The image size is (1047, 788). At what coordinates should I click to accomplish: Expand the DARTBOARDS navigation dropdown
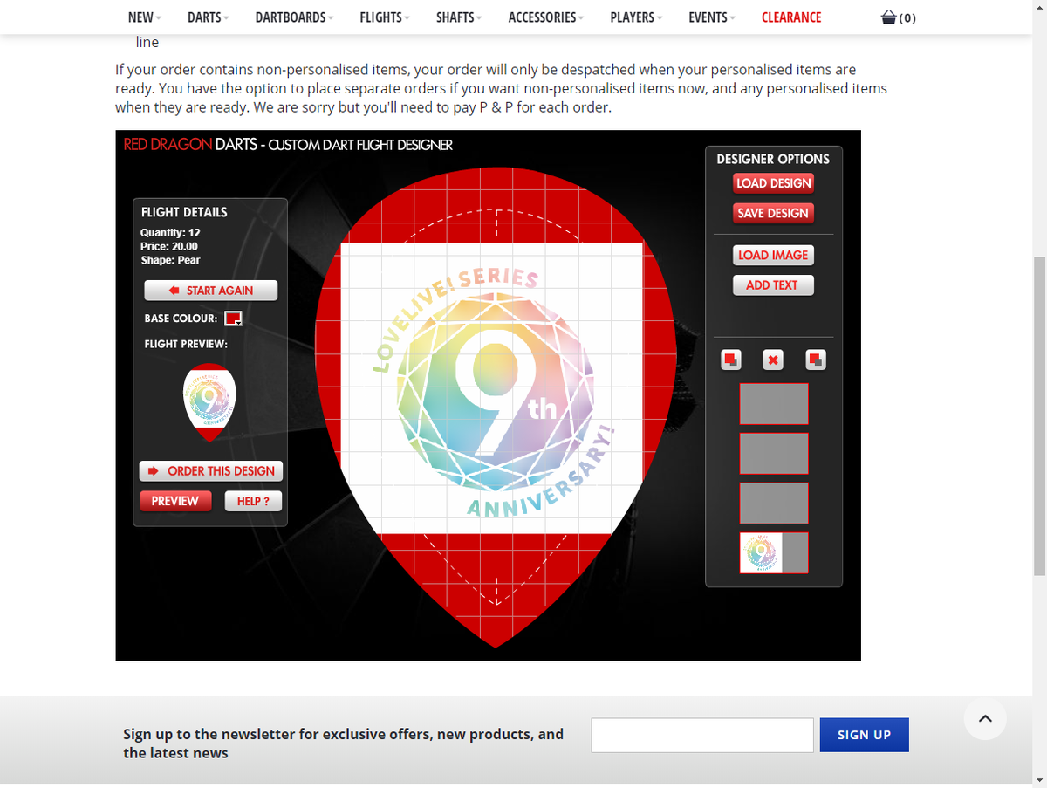[294, 17]
